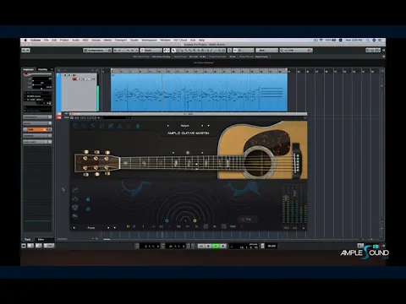Image resolution: width=406 pixels, height=304 pixels.
Task: Switch to the Track tab at bottom left
Action: (28, 240)
